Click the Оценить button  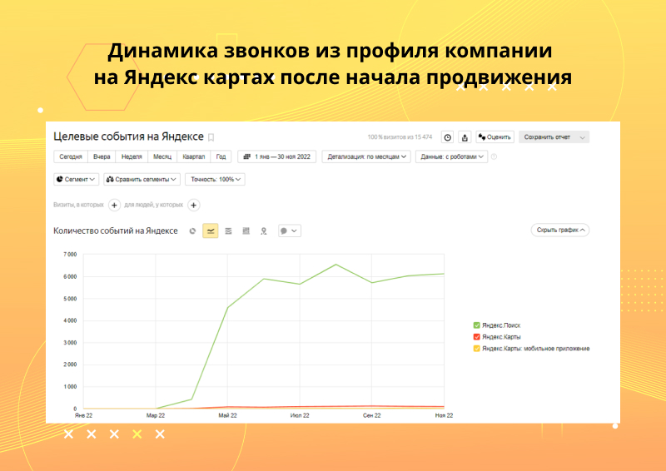(495, 137)
